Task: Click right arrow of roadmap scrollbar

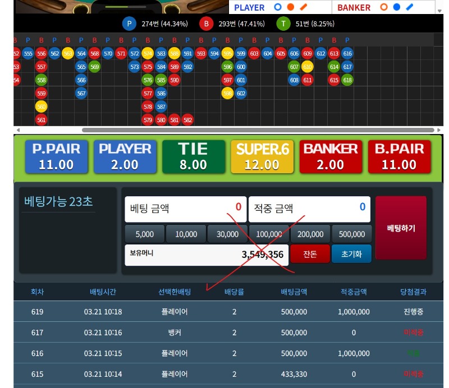Action: coord(438,130)
